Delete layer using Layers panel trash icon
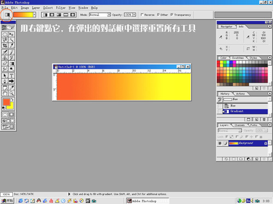The image size is (273, 204). (264, 159)
